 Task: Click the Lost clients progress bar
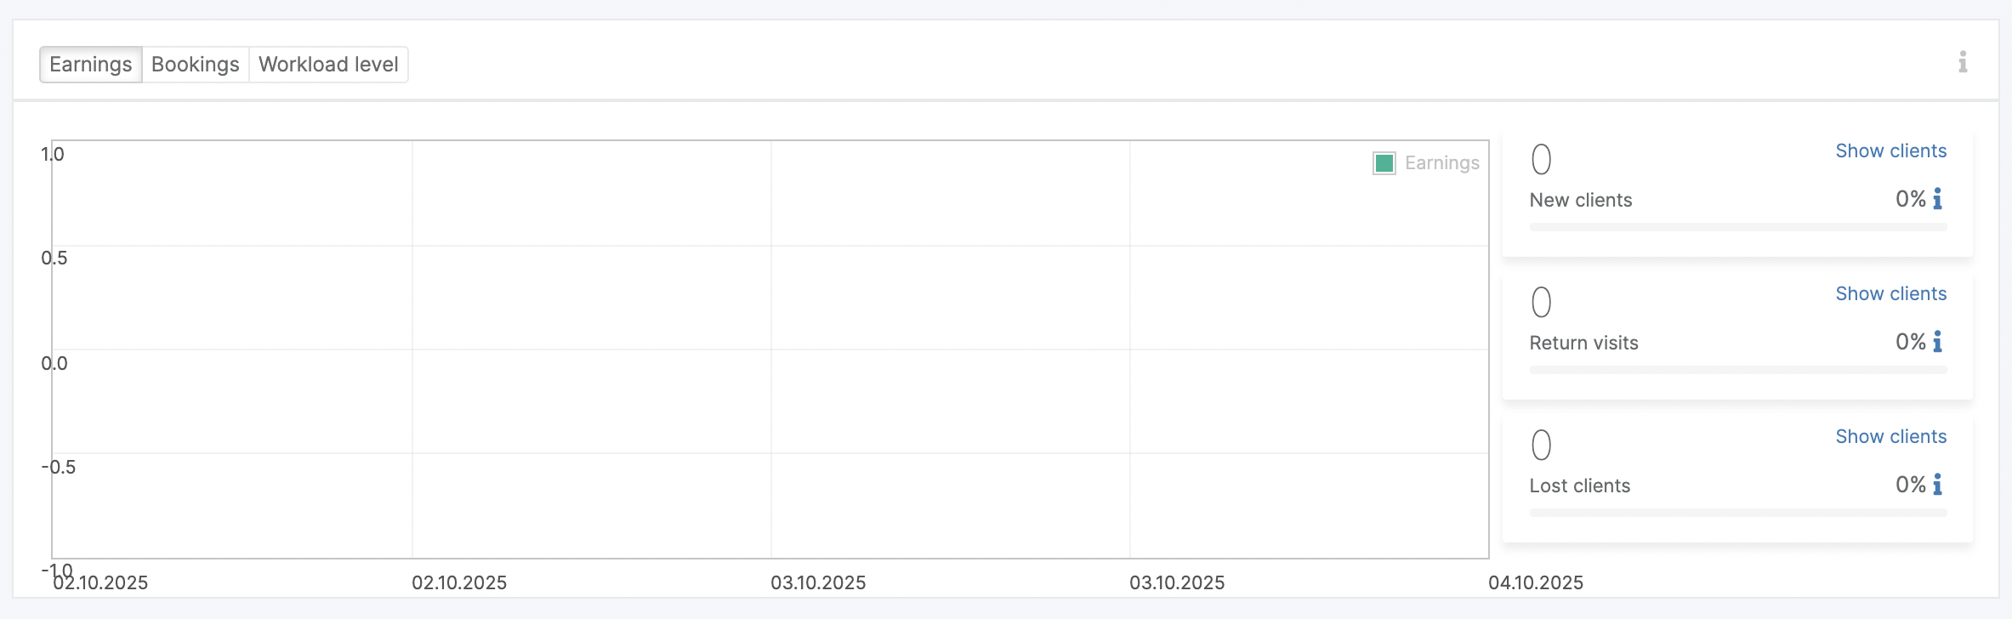click(1737, 513)
